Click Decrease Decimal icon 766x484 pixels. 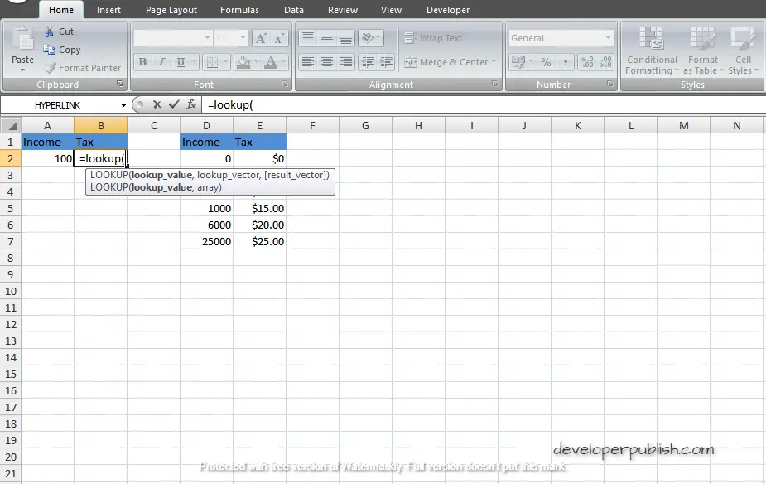click(605, 62)
